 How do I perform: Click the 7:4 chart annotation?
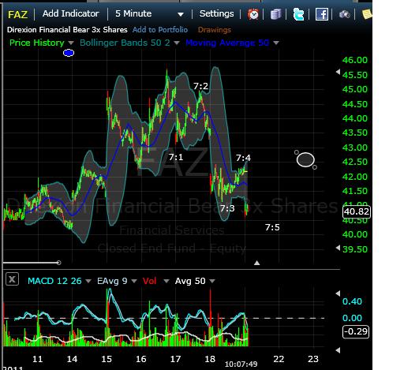coord(243,158)
